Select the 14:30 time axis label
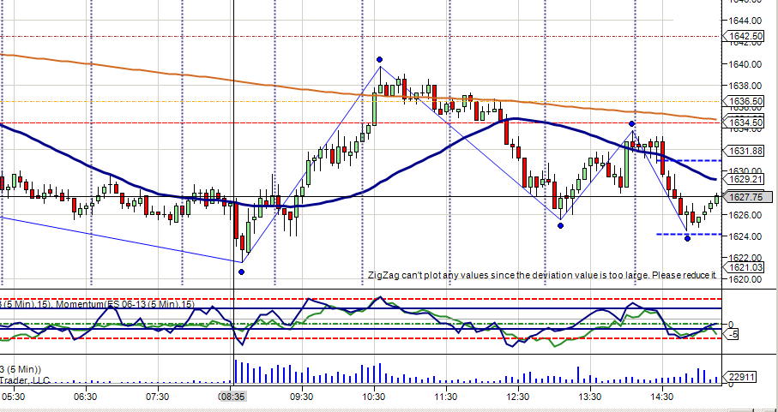Screen dimensions: 778x412 pos(662,397)
